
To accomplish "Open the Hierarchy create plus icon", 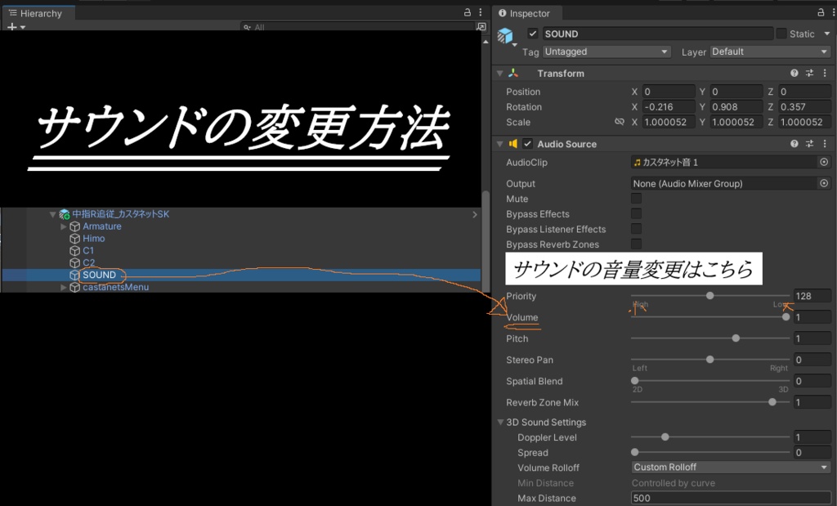I will point(11,27).
